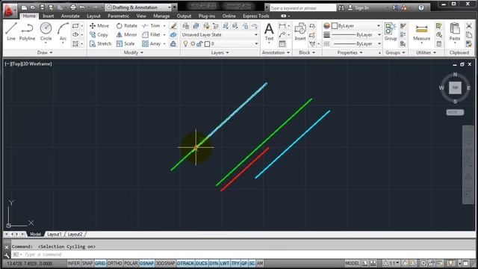This screenshot has width=478, height=269.
Task: Switch to the Annotate ribbon tab
Action: 70,16
